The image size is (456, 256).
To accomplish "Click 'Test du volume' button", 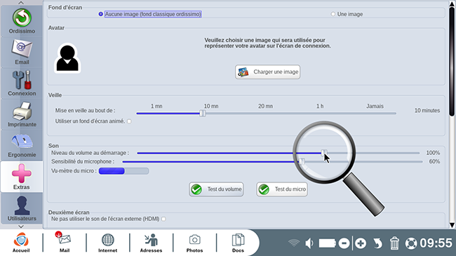I will point(216,189).
